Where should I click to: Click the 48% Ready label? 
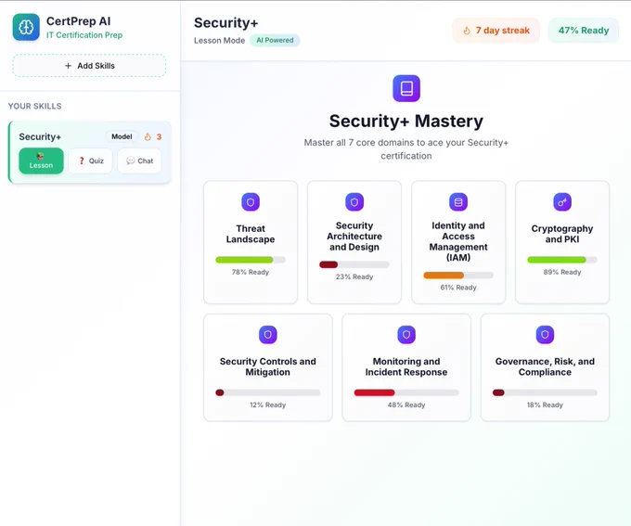click(x=406, y=404)
